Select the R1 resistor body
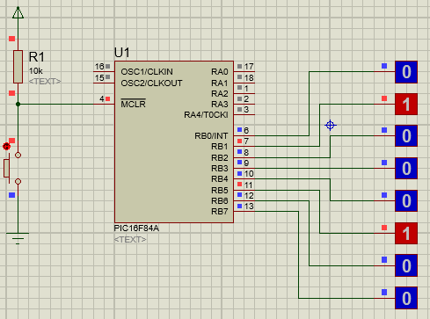The width and height of the screenshot is (430, 319). 18,67
